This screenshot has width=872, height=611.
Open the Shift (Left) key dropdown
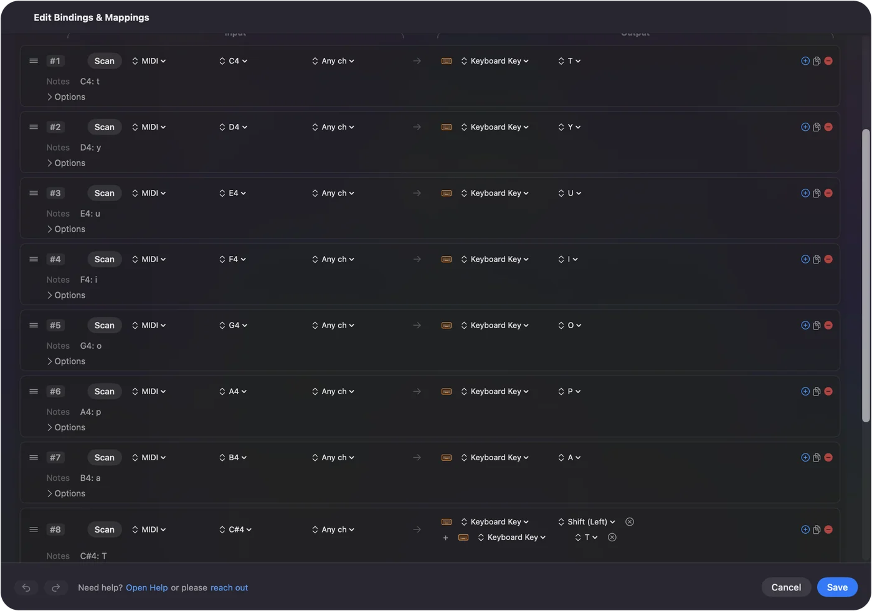(x=587, y=522)
